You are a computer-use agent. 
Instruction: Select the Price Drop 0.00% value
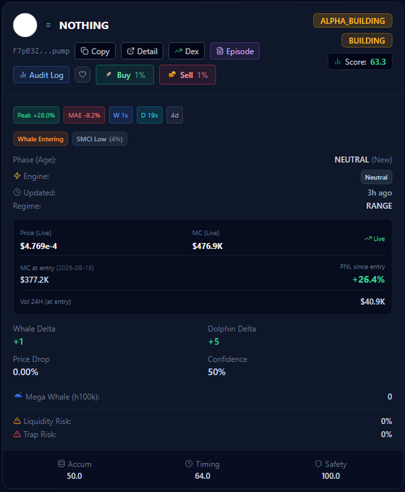click(x=25, y=372)
